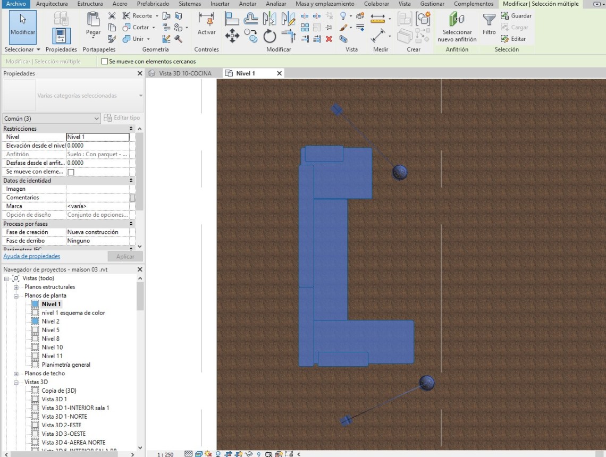Click the 1 : 250 view scale control
Screen dimensions: 606x457
click(165, 454)
